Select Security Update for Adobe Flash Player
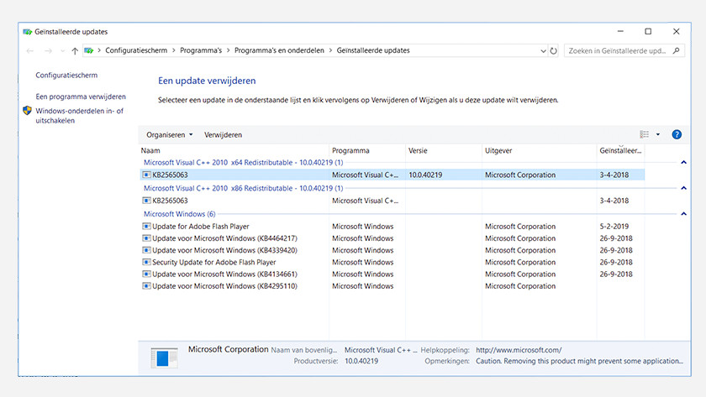This screenshot has width=706, height=397. [393, 262]
